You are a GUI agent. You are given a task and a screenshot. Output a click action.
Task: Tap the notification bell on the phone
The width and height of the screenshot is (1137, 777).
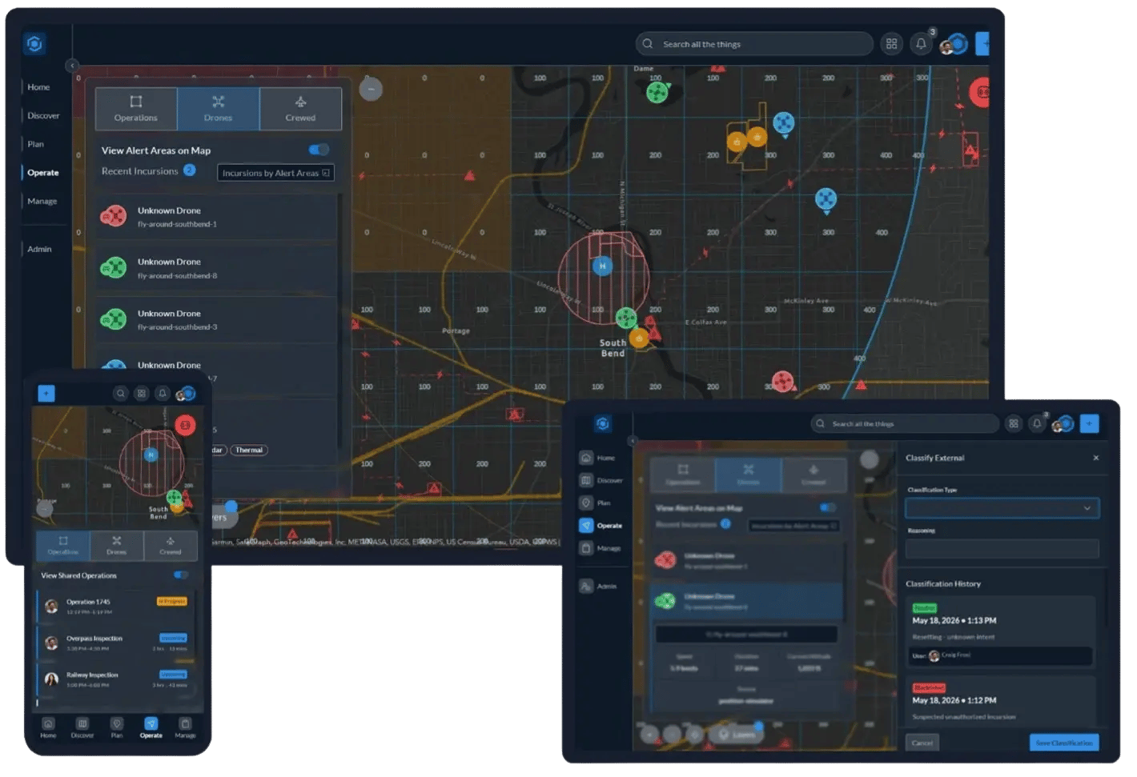point(162,393)
